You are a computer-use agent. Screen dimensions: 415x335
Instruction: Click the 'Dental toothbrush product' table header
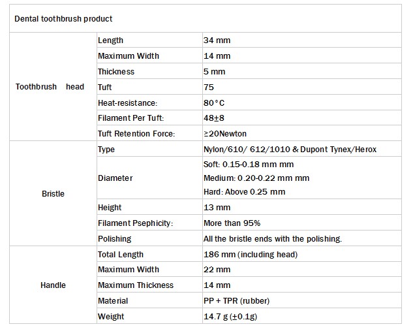[63, 18]
